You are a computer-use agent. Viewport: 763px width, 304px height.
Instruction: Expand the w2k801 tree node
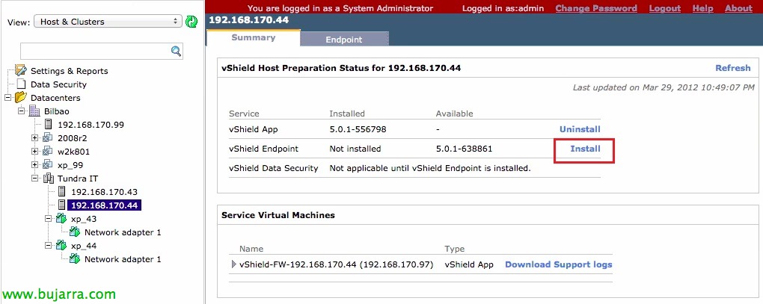click(x=34, y=152)
